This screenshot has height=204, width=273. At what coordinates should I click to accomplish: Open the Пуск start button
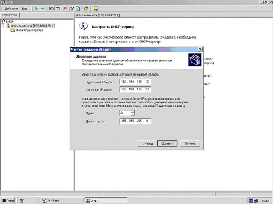(x=8, y=200)
